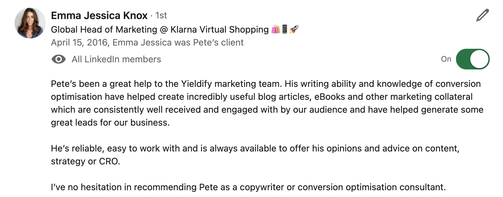The image size is (503, 197).
Task: Open the Emma Jessica Knox name link
Action: 99,15
